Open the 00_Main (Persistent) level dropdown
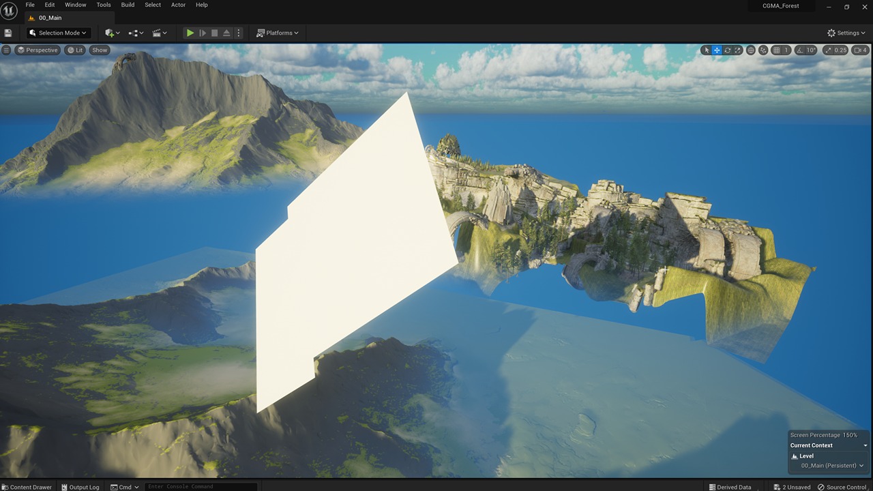873x491 pixels. tap(832, 466)
